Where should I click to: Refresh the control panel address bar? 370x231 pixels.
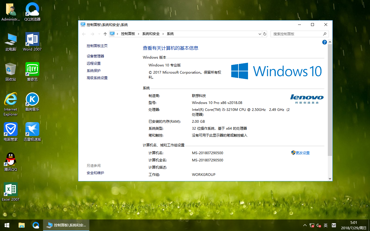[265, 34]
